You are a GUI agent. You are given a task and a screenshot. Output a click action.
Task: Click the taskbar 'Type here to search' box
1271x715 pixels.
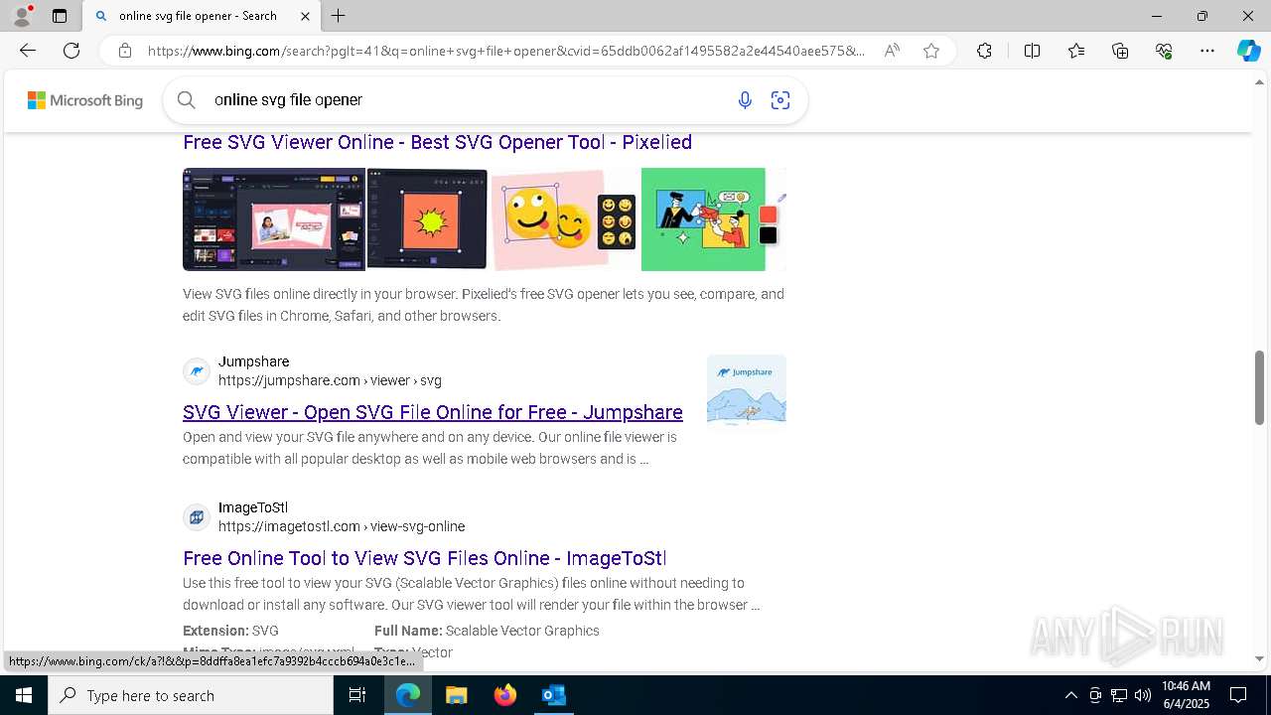(191, 695)
